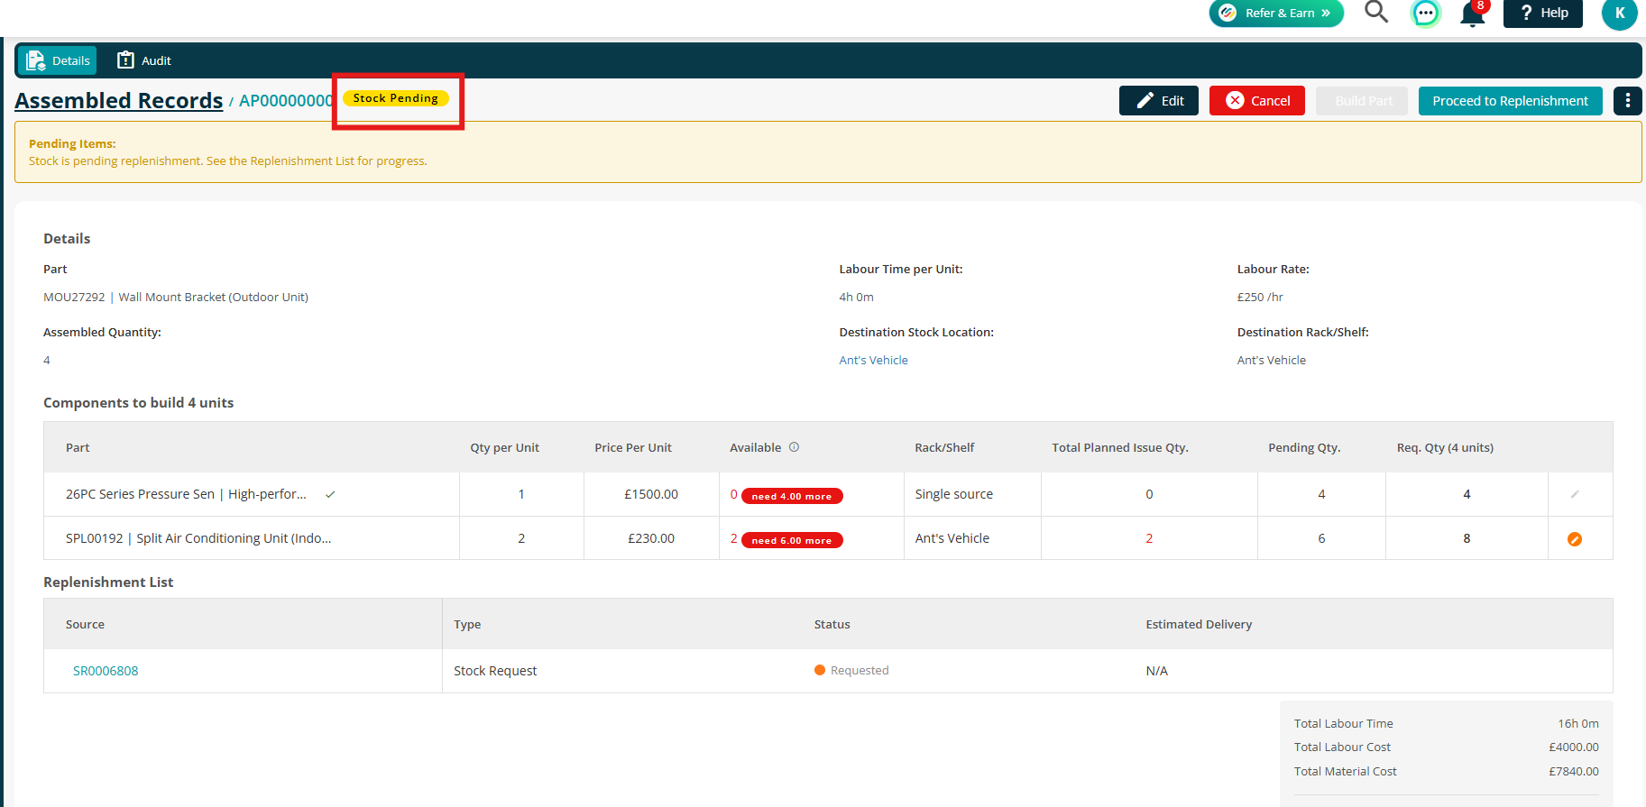Open the search magnifier icon

(1375, 13)
